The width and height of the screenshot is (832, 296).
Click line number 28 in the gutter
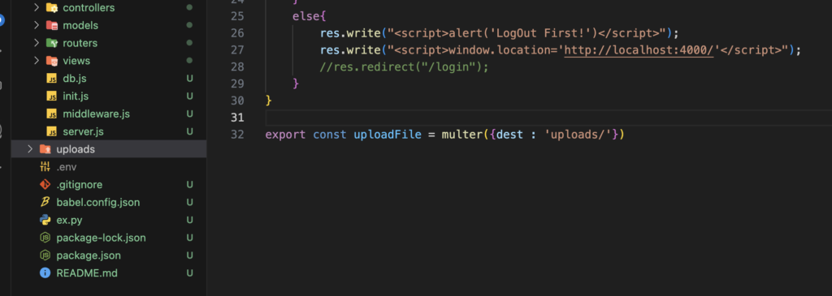pos(237,66)
